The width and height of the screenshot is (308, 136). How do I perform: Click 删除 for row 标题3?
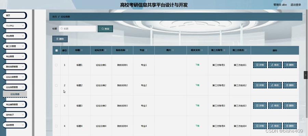[x=290, y=106]
